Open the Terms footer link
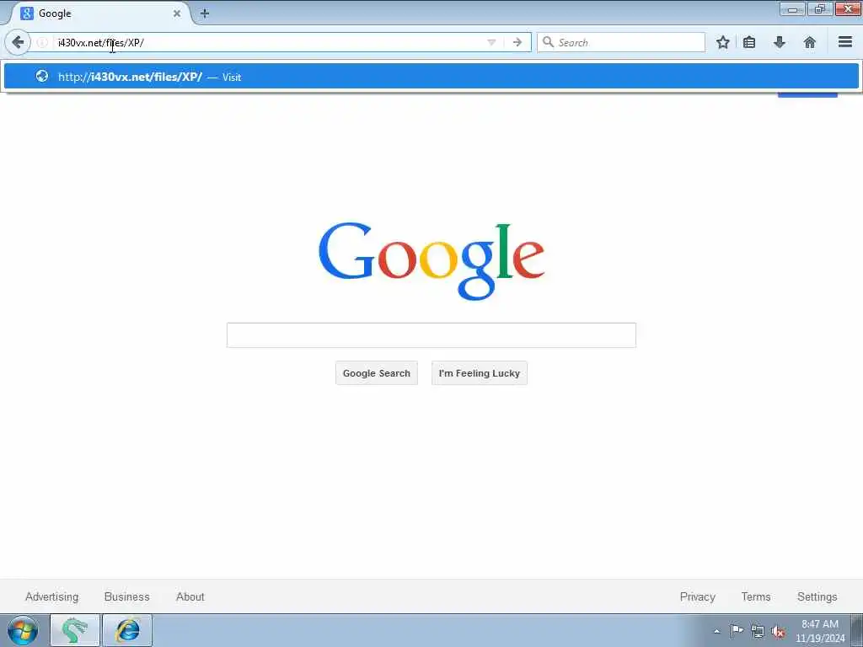The image size is (863, 647). click(x=756, y=596)
